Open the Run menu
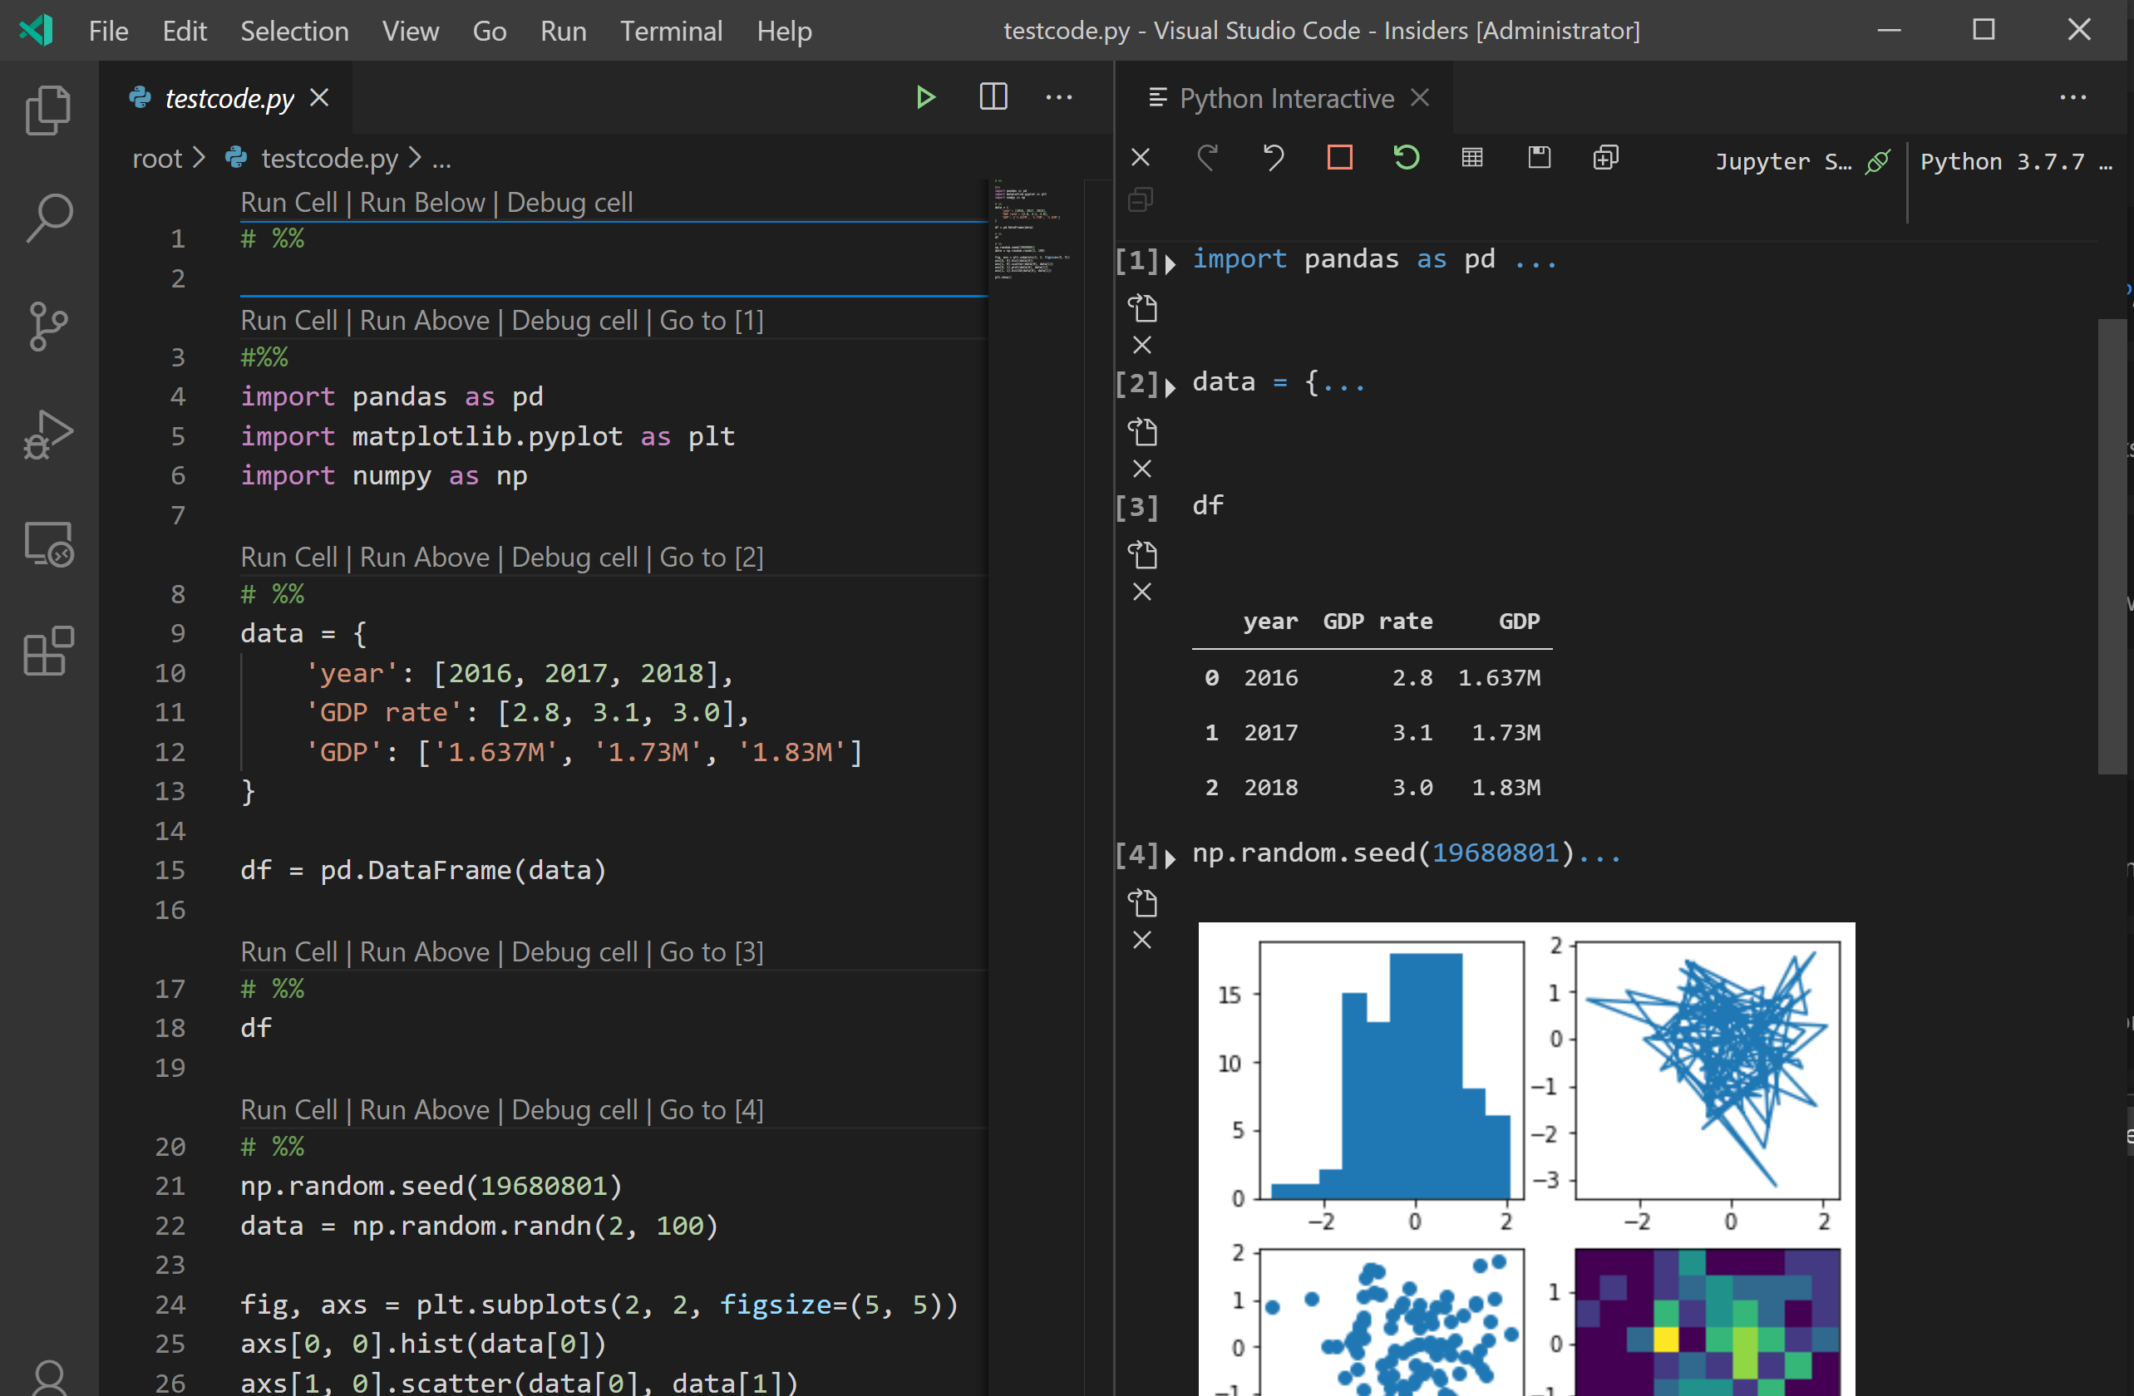This screenshot has width=2134, height=1396. pyautogui.click(x=563, y=31)
